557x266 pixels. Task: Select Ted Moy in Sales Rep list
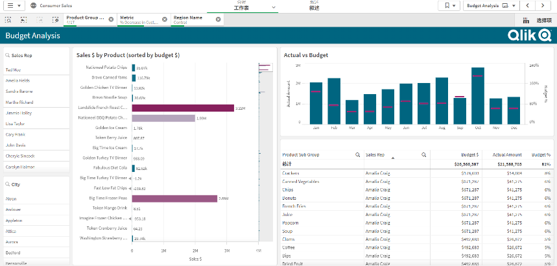36,69
